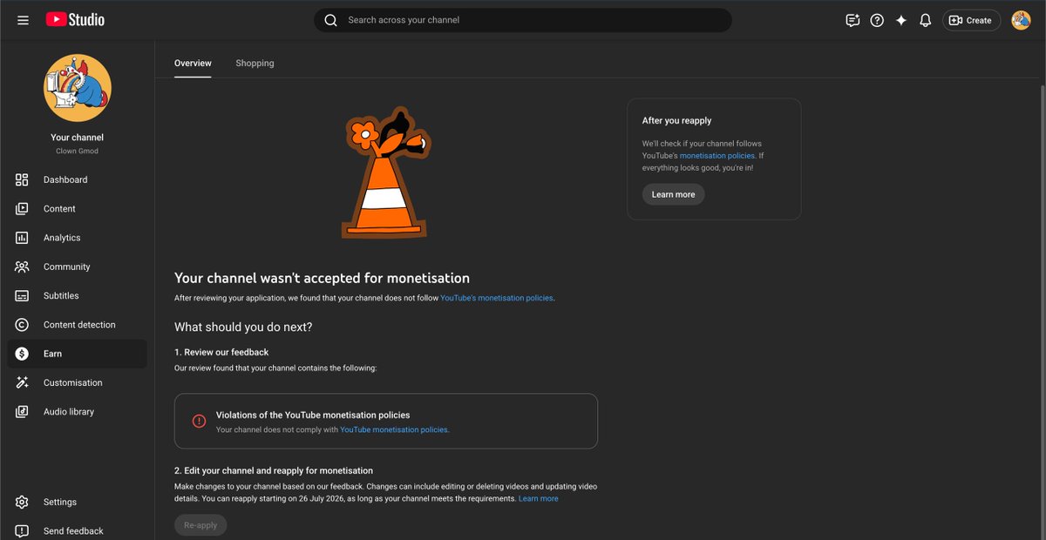Click the red violation warning icon

199,422
